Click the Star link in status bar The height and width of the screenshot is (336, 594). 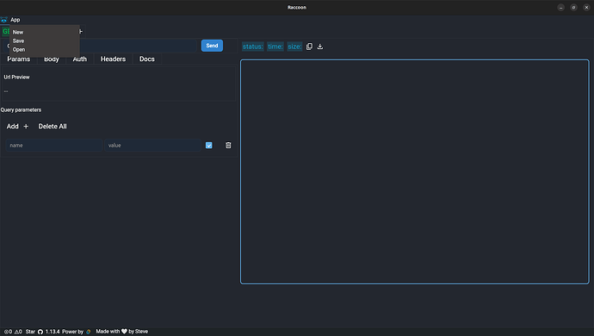30,332
